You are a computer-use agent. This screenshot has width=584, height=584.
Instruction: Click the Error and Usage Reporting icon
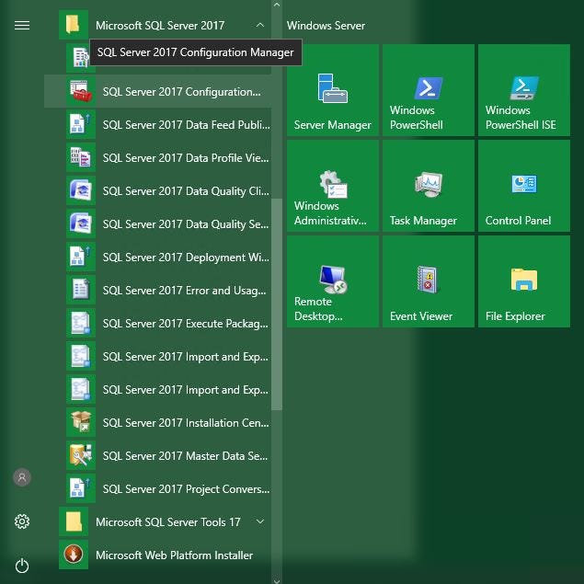coord(81,290)
